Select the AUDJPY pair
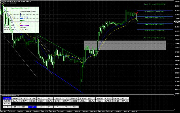180x113 pixels. [x=125, y=98]
